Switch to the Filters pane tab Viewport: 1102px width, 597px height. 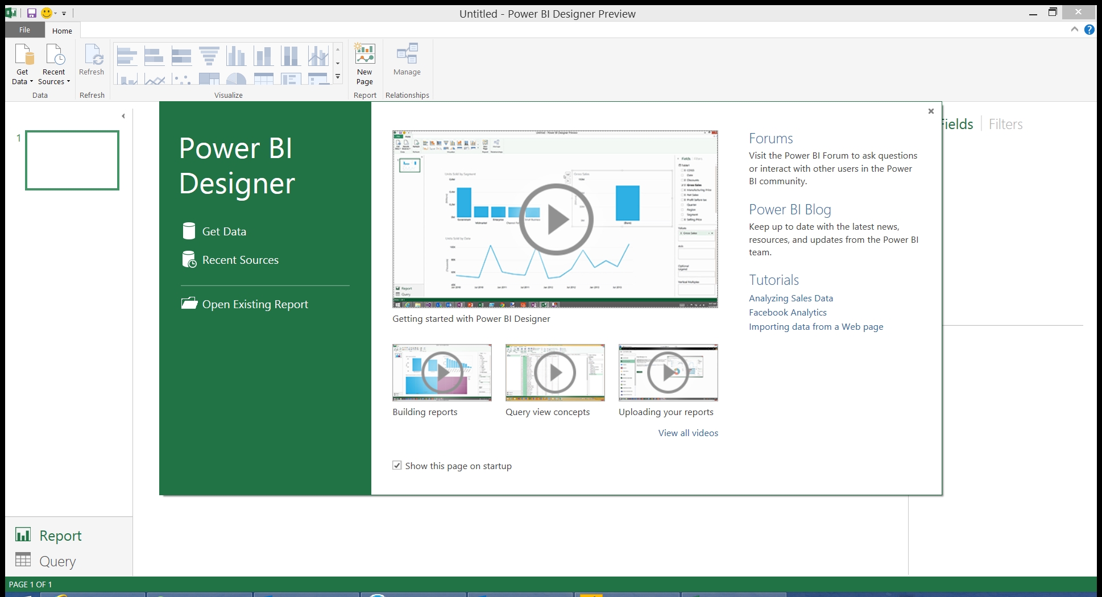[1005, 124]
